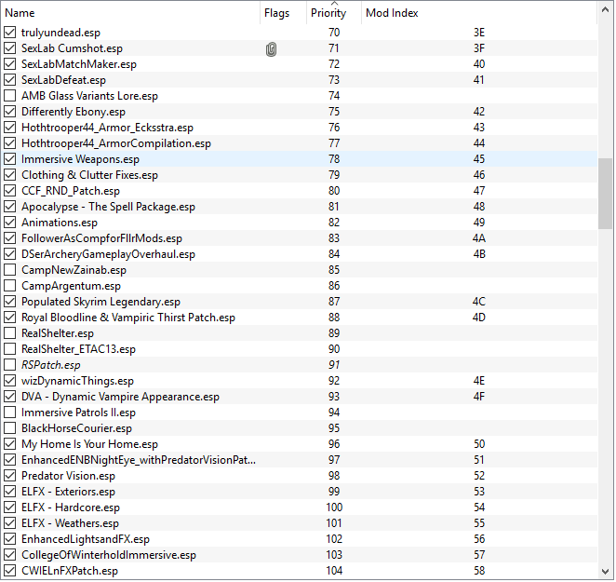The width and height of the screenshot is (616, 582).
Task: Enable the RealShelter_ETAC13.esp checkbox
Action: coord(10,349)
